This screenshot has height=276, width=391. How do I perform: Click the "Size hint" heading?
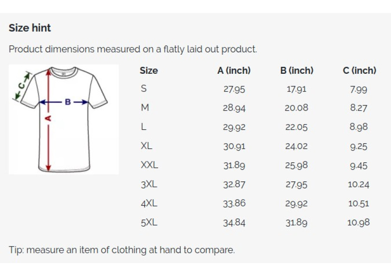[x=30, y=28]
